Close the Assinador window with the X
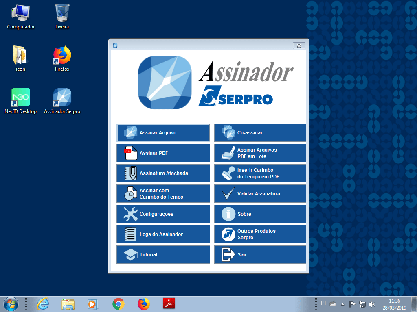This screenshot has width=417, height=312. click(299, 45)
